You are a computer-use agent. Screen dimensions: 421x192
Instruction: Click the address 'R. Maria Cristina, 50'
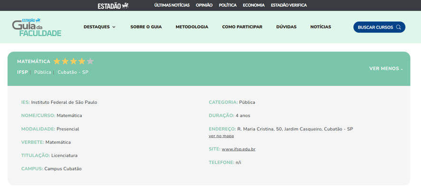click(x=259, y=129)
